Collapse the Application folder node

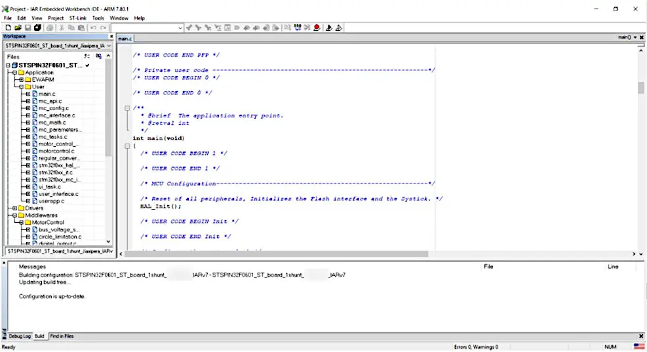[13, 73]
